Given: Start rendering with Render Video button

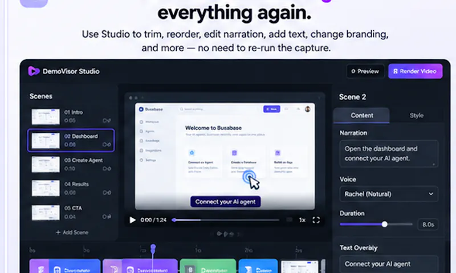Looking at the screenshot, I should [x=416, y=71].
